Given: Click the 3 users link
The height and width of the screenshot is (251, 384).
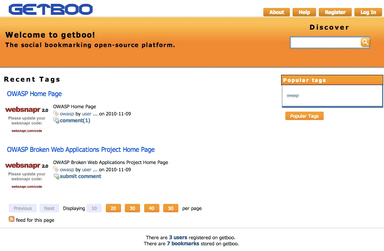Looking at the screenshot, I should [x=178, y=237].
